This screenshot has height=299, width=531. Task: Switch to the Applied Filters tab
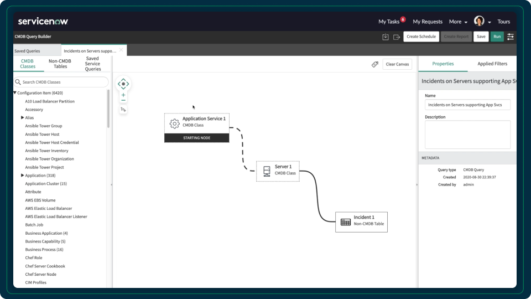tap(492, 64)
